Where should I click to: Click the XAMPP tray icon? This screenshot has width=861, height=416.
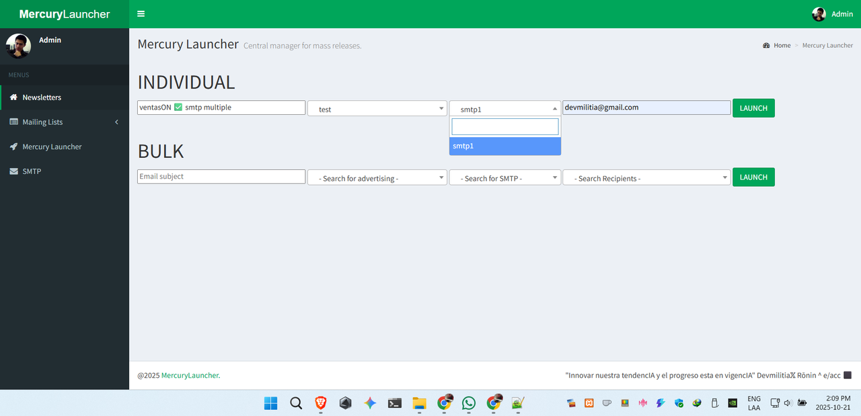(x=589, y=403)
